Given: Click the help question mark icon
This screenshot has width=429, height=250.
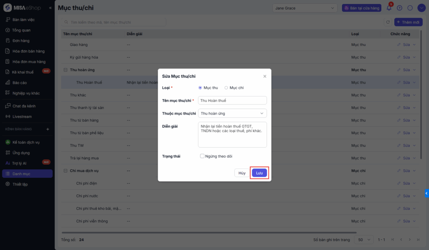Looking at the screenshot, I should pos(399,8).
